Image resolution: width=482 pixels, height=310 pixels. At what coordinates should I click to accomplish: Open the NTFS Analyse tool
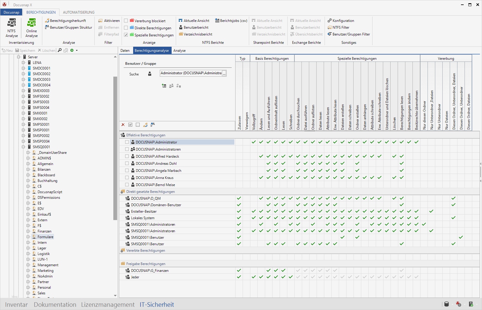[12, 28]
